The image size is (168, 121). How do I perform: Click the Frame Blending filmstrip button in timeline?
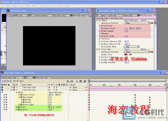tap(81, 81)
